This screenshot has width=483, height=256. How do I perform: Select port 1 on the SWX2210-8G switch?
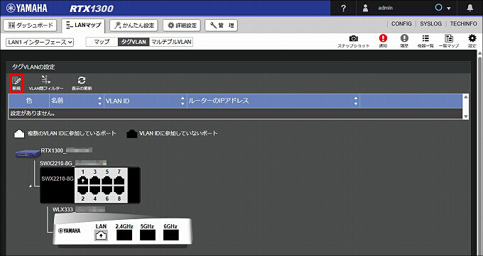click(83, 180)
